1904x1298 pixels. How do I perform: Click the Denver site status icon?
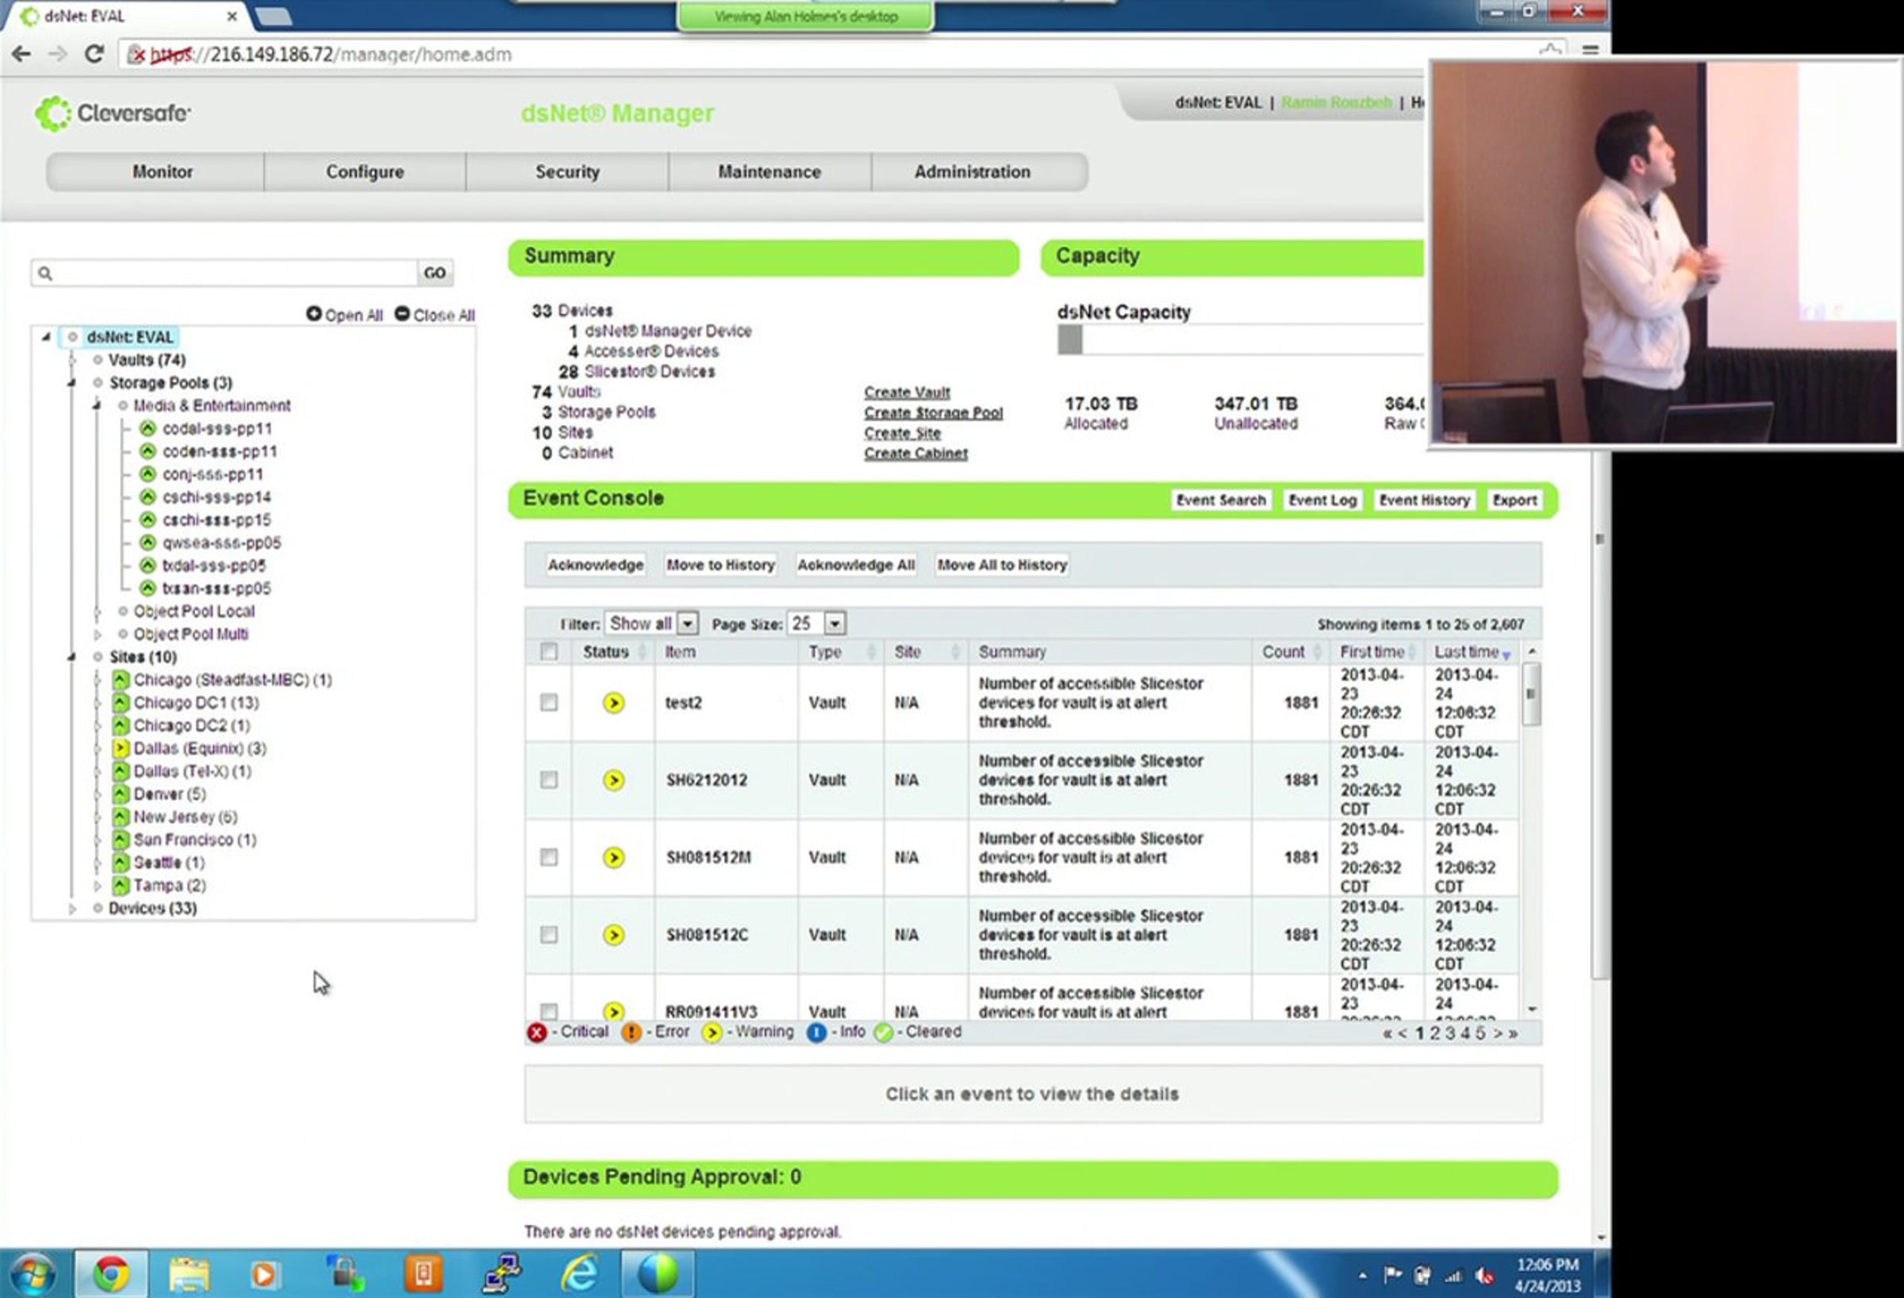(x=121, y=794)
